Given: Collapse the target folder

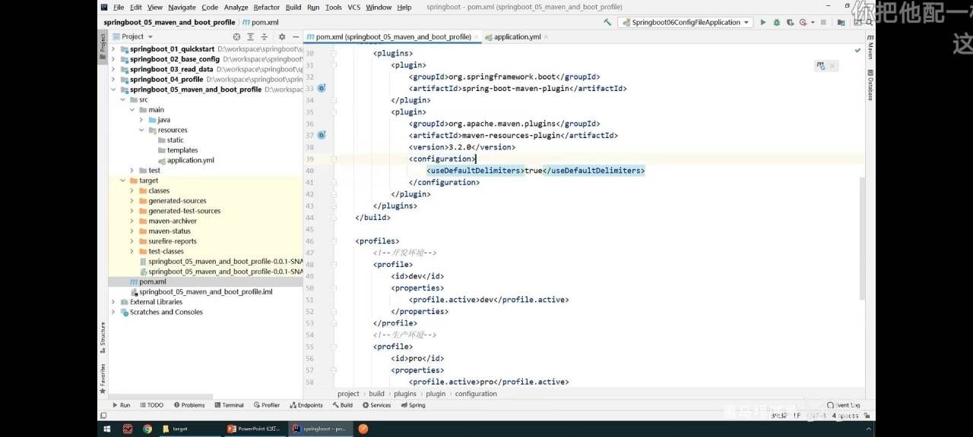Looking at the screenshot, I should tap(123, 181).
